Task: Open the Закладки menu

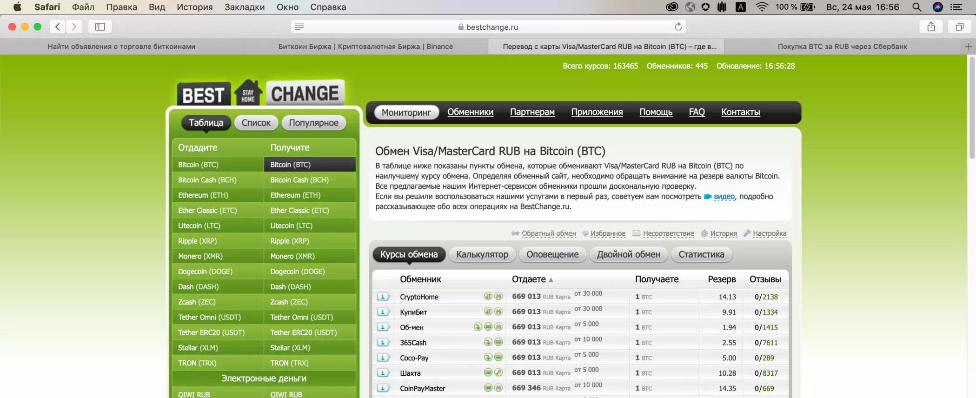Action: 245,7
